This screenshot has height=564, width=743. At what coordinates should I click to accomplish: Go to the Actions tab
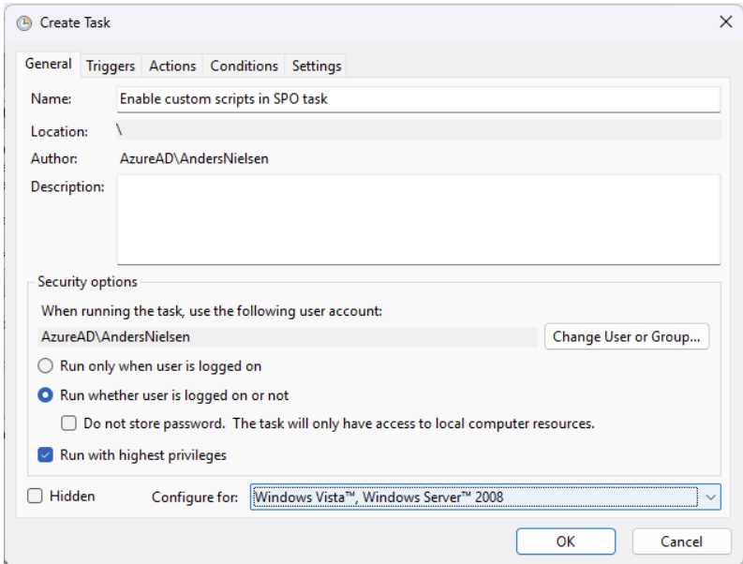point(172,66)
